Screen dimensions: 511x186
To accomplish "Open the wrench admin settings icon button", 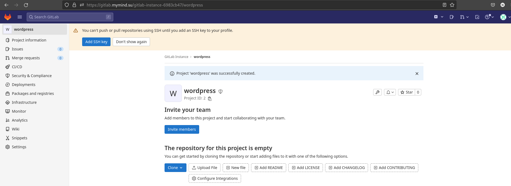I will (378, 92).
